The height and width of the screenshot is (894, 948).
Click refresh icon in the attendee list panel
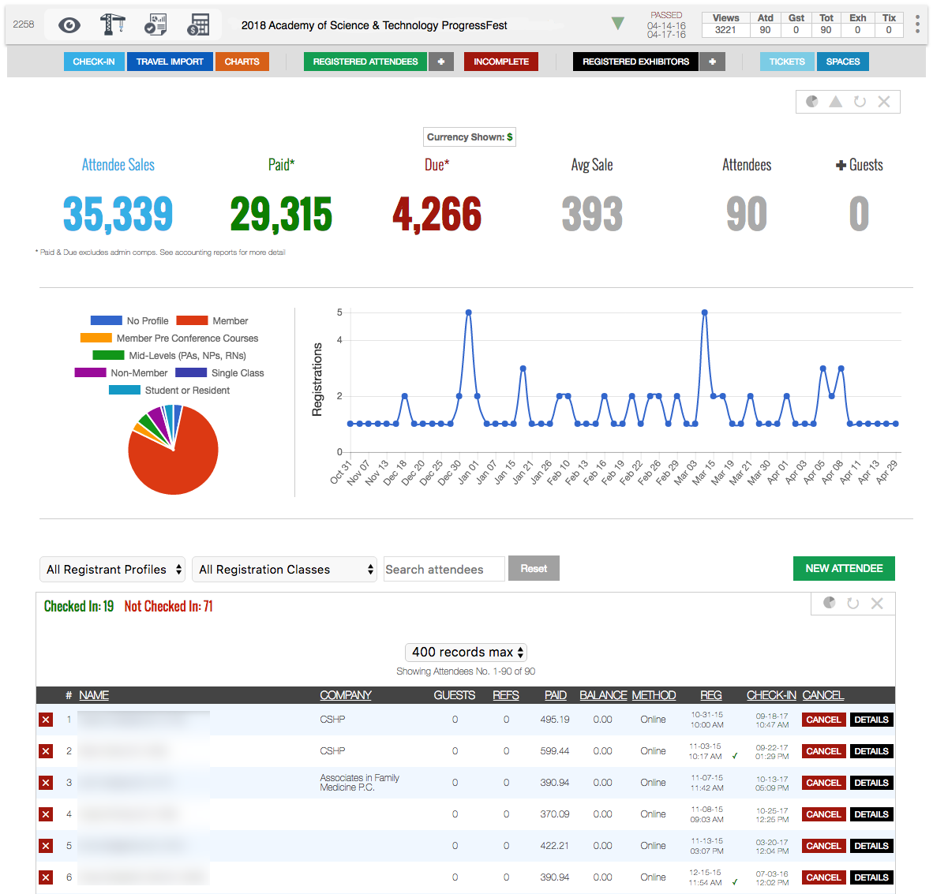852,604
